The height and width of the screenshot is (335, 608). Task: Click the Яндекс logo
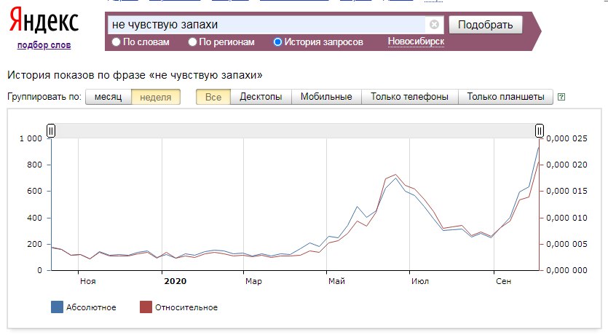pos(44,20)
